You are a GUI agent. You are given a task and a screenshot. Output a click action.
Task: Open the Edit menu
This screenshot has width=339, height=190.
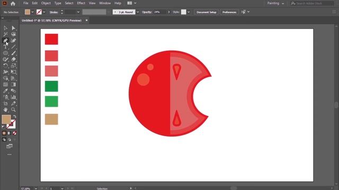click(34, 3)
